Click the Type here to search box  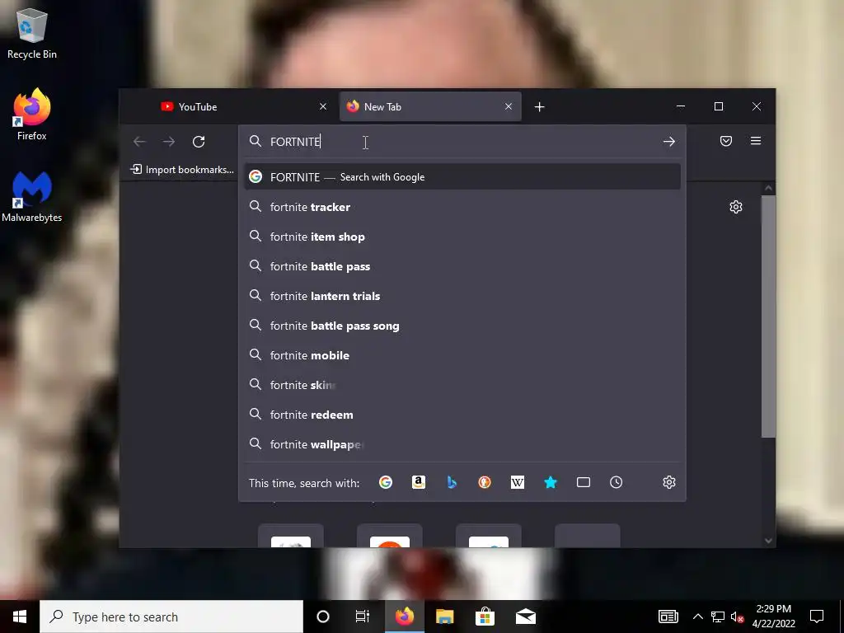click(x=171, y=617)
